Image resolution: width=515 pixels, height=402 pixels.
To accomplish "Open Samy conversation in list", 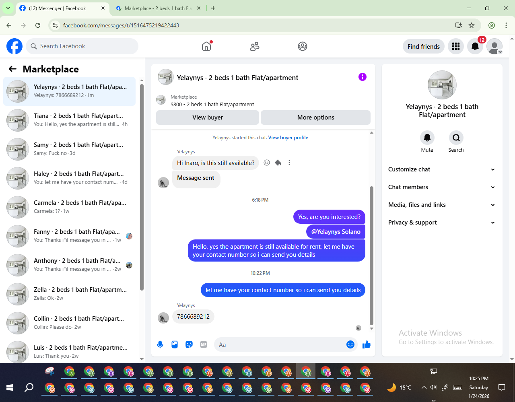I will pos(70,149).
